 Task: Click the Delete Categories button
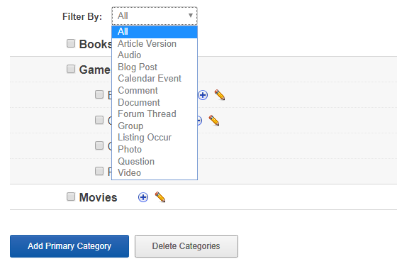click(186, 246)
